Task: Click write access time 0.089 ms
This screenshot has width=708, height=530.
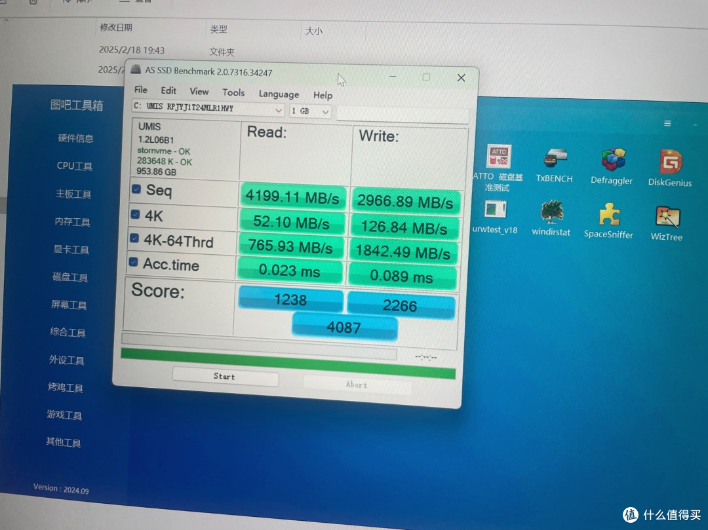Action: click(401, 276)
